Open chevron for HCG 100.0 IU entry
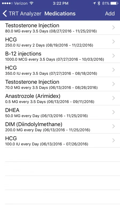 114,140
